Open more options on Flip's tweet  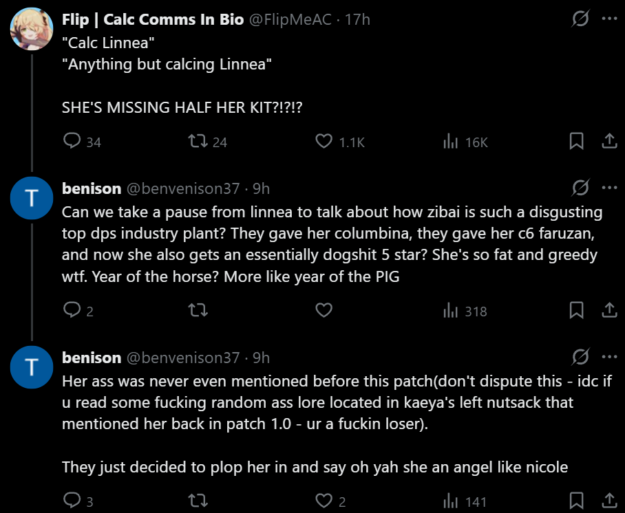(x=609, y=19)
